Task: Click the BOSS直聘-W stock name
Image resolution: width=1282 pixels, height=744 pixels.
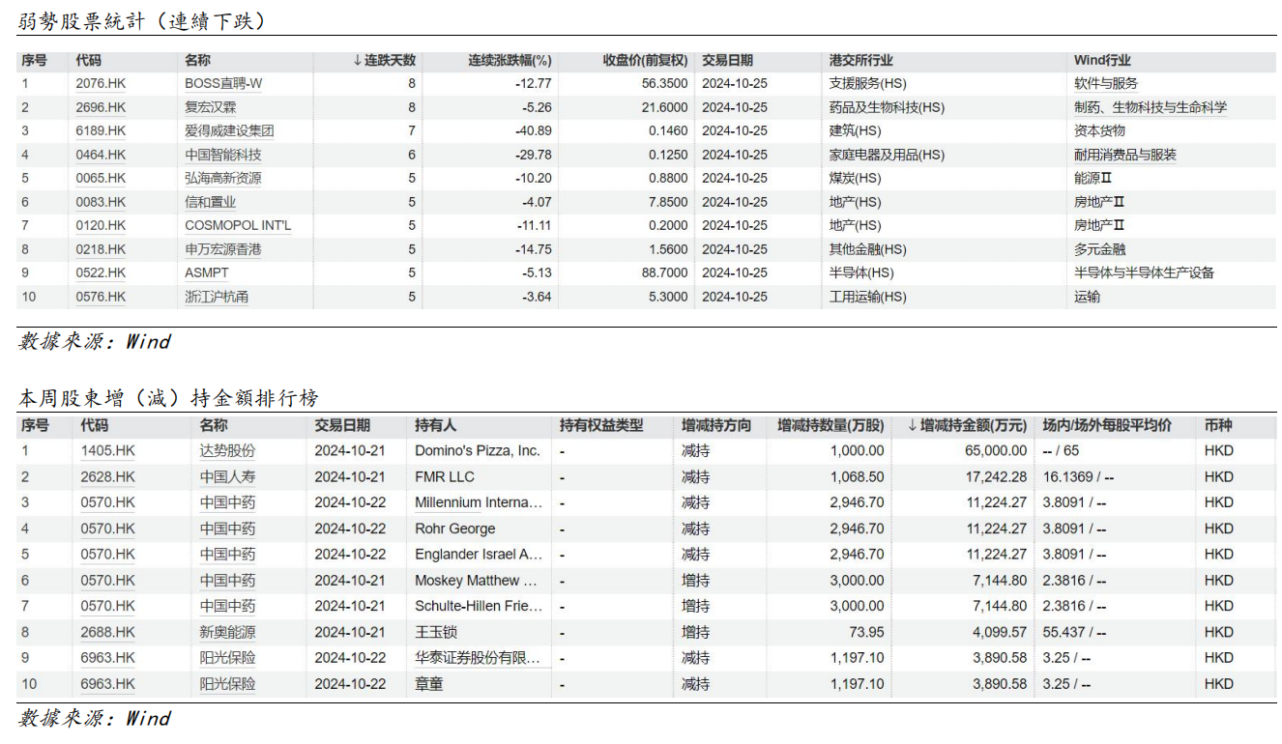Action: point(223,84)
